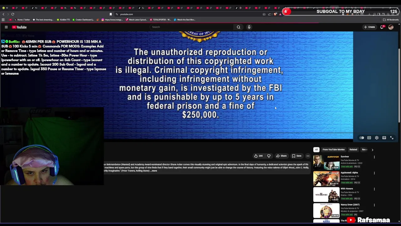The width and height of the screenshot is (401, 226).
Task: Open the All Bookmarks folder
Action: pyautogui.click(x=391, y=20)
